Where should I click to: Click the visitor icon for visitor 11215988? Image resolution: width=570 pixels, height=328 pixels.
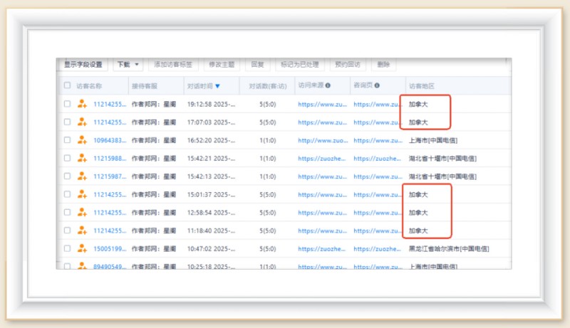tap(83, 159)
